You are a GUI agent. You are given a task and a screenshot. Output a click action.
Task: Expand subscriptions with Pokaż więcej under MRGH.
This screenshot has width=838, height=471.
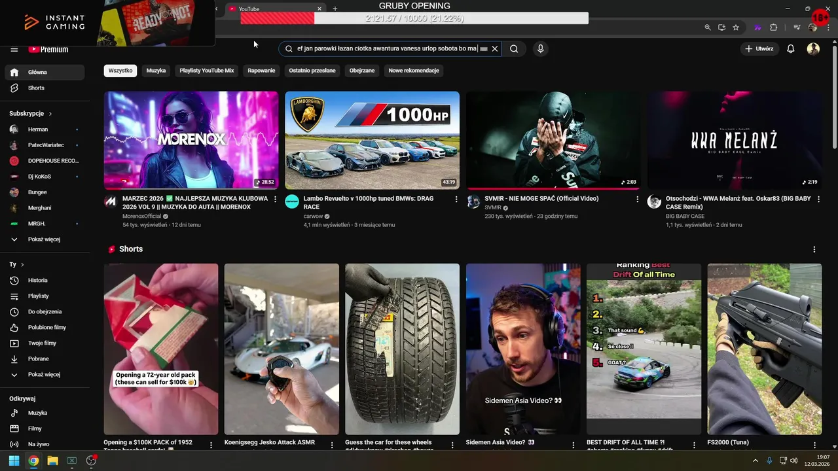45,239
